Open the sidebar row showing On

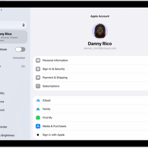[14, 66]
